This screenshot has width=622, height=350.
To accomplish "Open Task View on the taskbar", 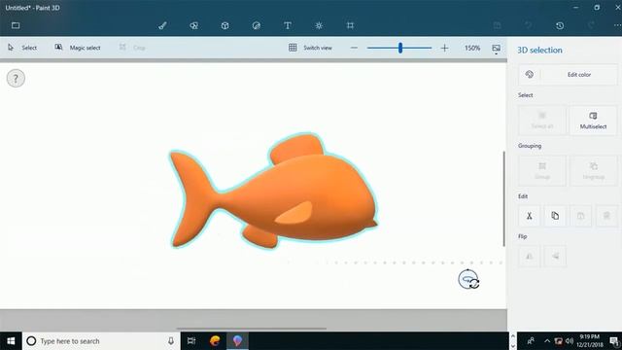I will [191, 341].
